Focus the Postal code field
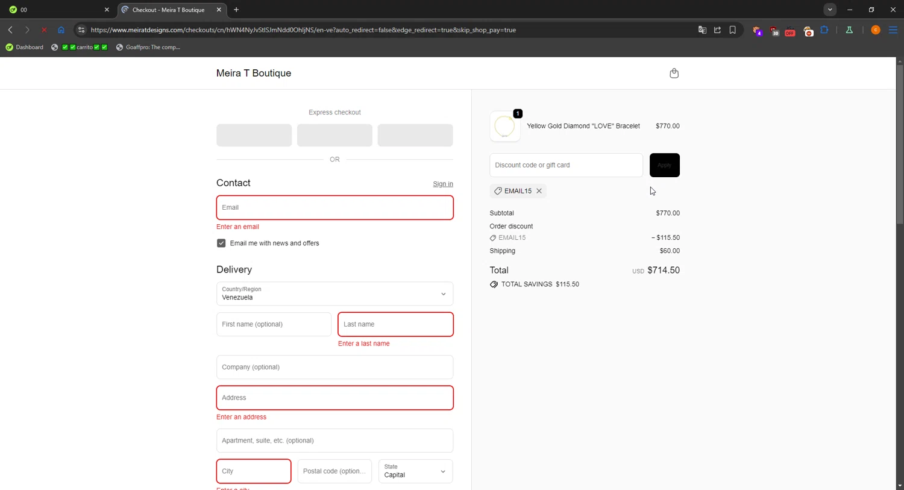This screenshot has width=904, height=490. coord(334,471)
